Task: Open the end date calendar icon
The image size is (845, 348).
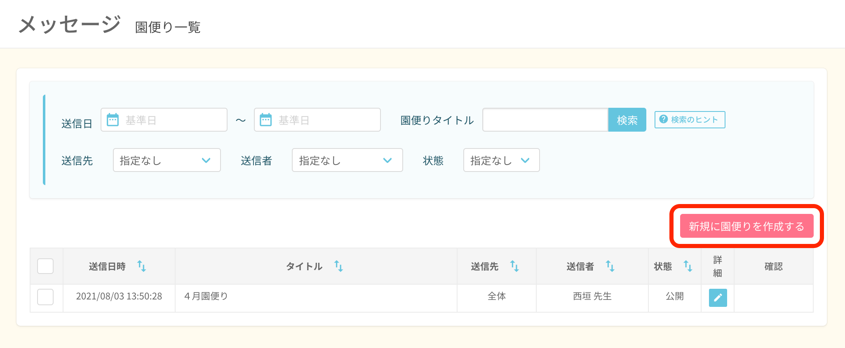Action: click(x=266, y=120)
